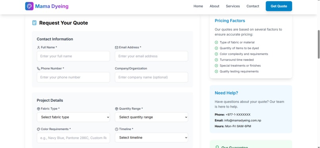Click the Mama Dyeing palette logo icon
Viewport: 320px width, 148px height.
[29, 6]
